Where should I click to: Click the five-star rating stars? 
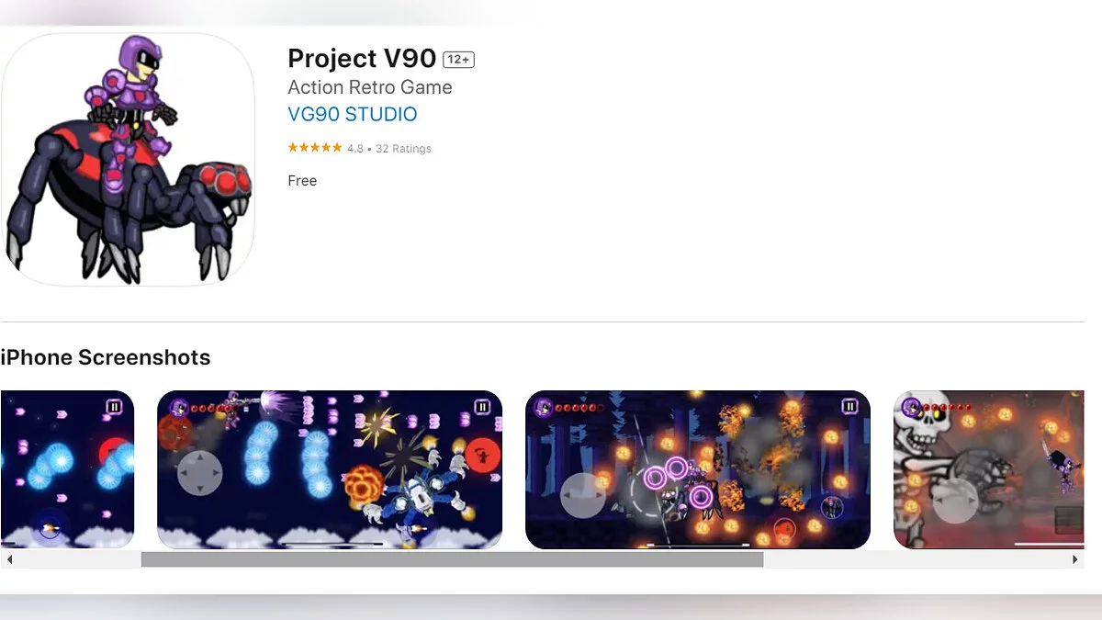click(x=315, y=148)
